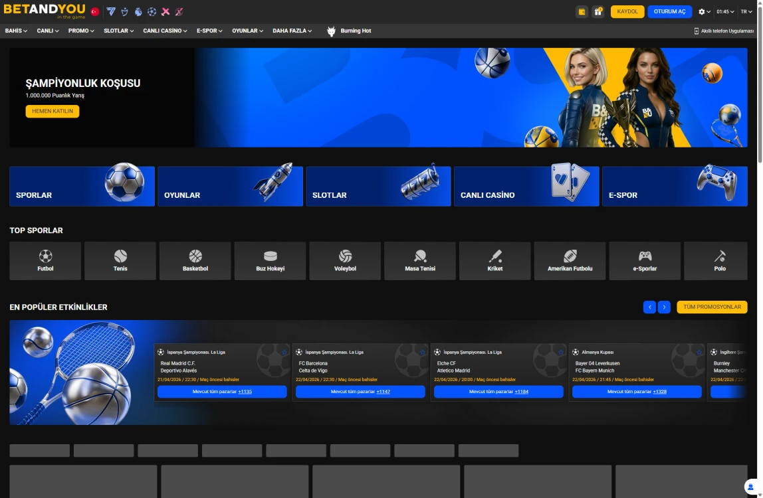The image size is (763, 498).
Task: Select the Basketbol sport tile
Action: (195, 261)
